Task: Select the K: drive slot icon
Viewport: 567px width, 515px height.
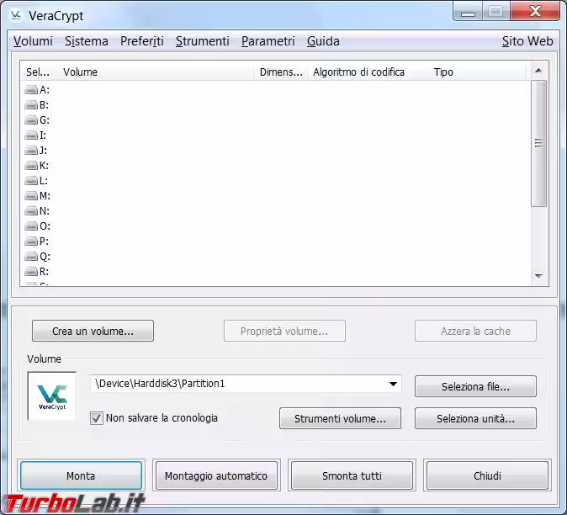Action: click(x=31, y=165)
